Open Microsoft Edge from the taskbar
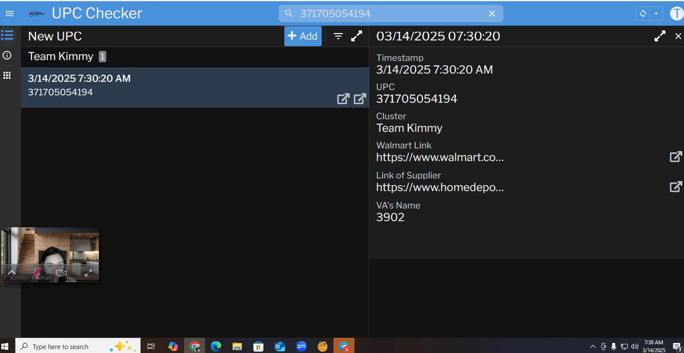 pyautogui.click(x=216, y=346)
